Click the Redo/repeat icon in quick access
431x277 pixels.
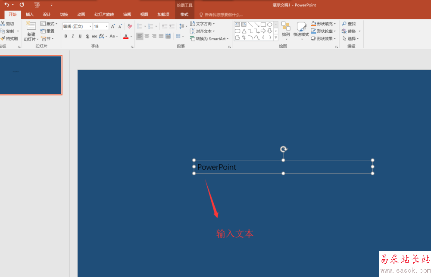(22, 5)
